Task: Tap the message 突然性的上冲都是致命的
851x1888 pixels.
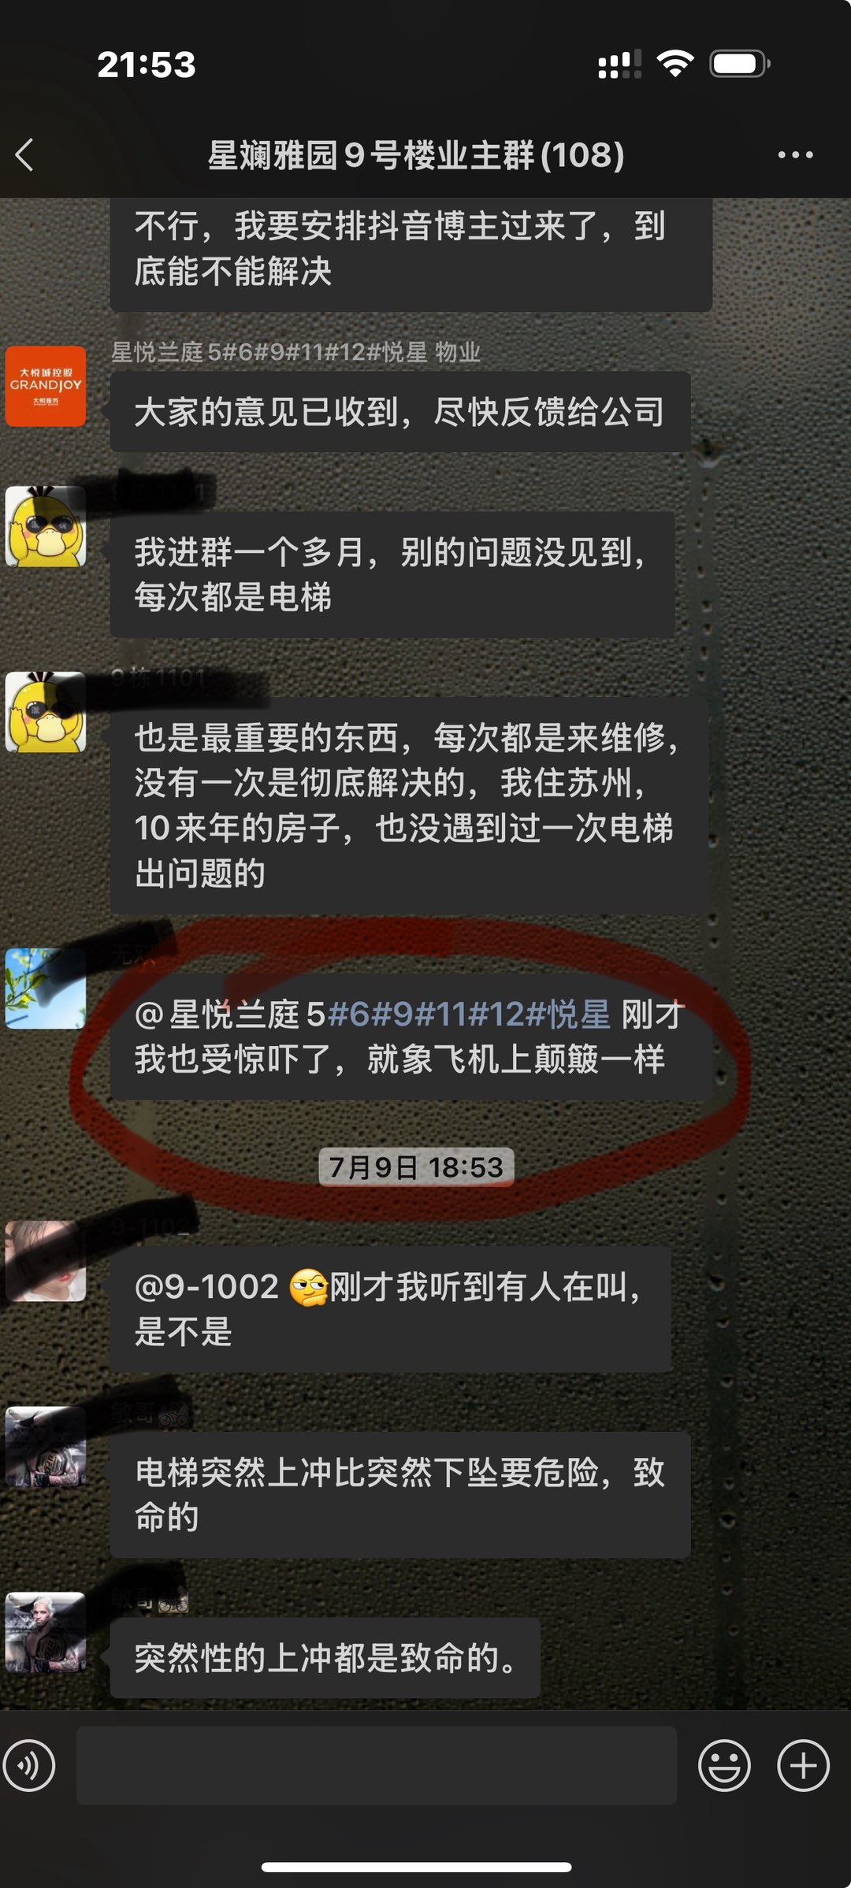Action: pyautogui.click(x=325, y=1658)
